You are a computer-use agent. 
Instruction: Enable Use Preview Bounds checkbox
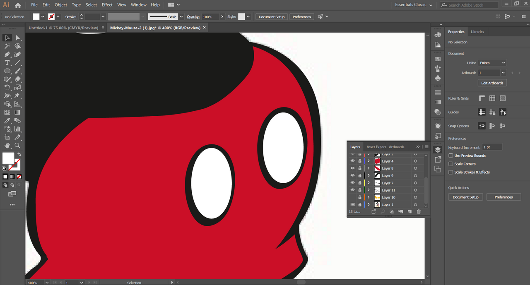(x=451, y=156)
